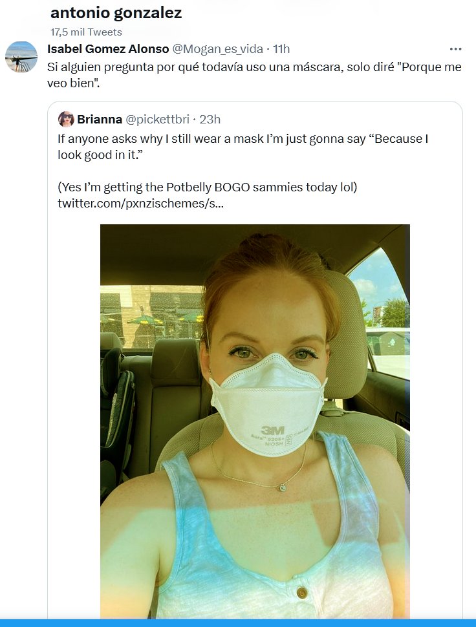Click Isabel Gomez Alonso's profile avatar

(21, 57)
